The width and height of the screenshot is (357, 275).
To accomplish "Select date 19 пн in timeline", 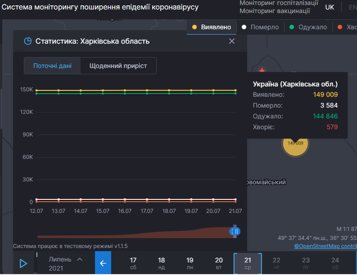I will coord(190,263).
